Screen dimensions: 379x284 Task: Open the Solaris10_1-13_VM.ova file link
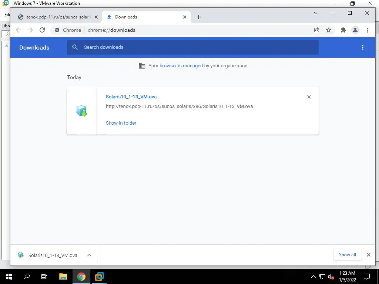click(x=131, y=97)
